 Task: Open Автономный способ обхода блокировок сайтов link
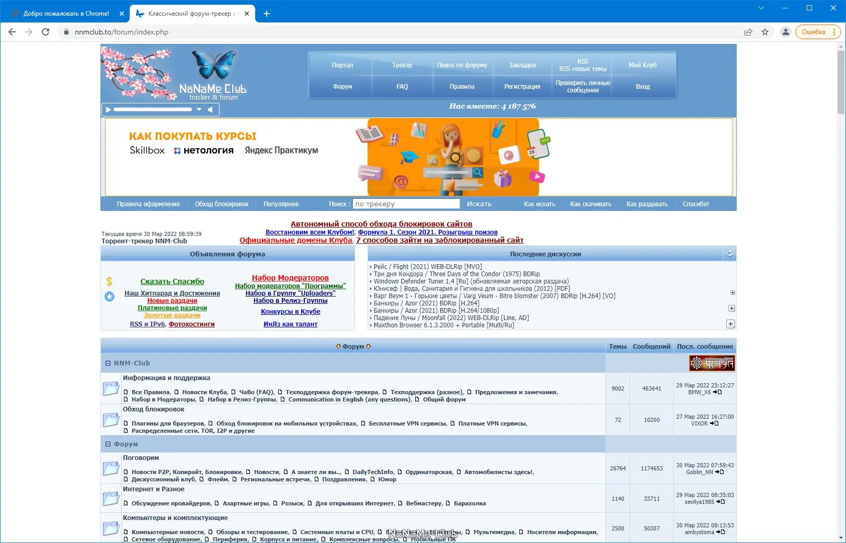pos(382,224)
